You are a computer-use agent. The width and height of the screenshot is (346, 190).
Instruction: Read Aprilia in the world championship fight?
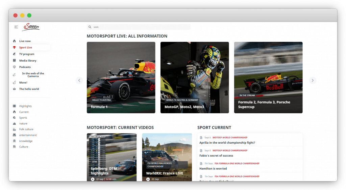tap(227, 143)
